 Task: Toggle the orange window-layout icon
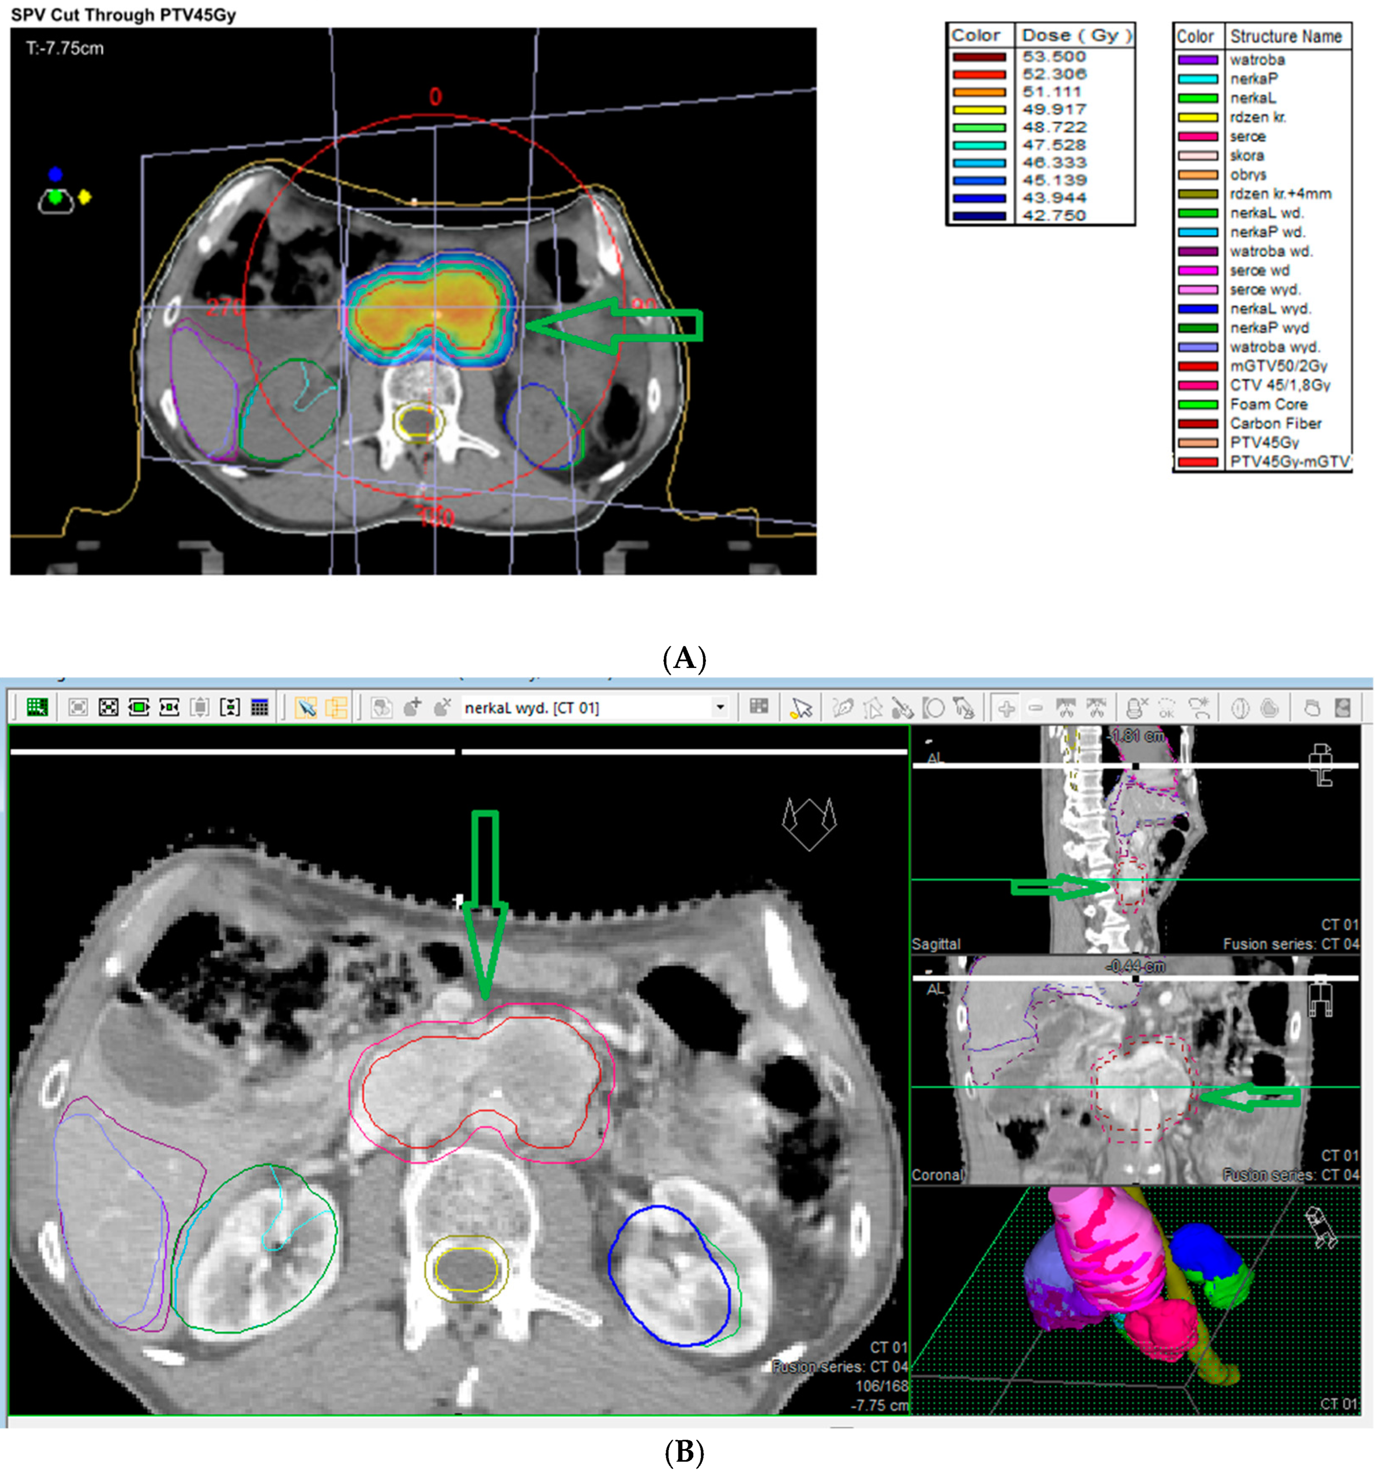pyautogui.click(x=336, y=708)
